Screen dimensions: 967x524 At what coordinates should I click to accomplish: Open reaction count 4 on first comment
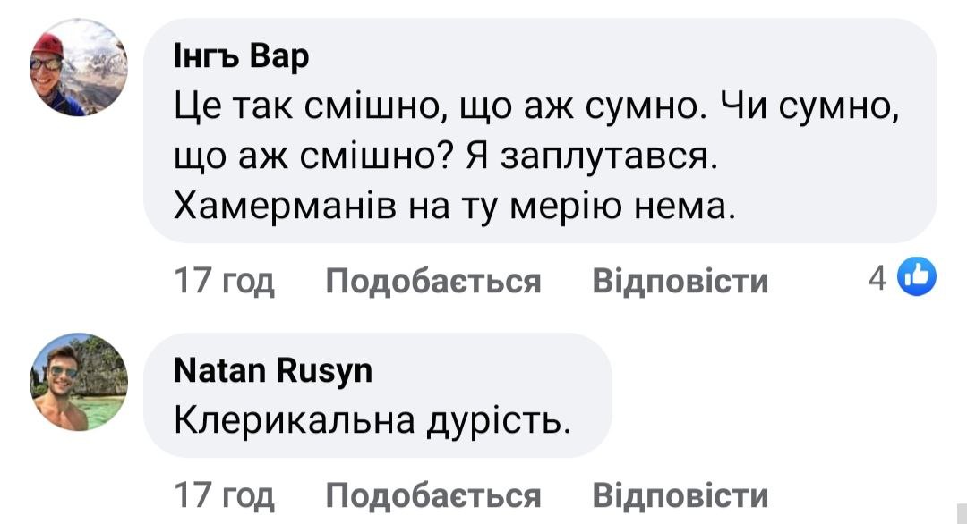click(x=877, y=280)
